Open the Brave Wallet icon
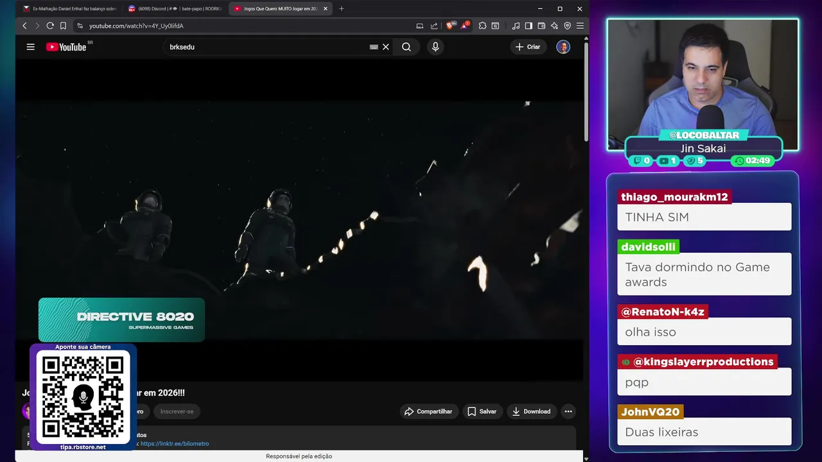 (x=541, y=26)
